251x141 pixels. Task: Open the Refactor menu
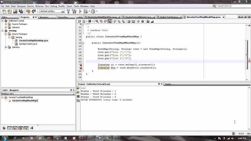tap(39, 6)
